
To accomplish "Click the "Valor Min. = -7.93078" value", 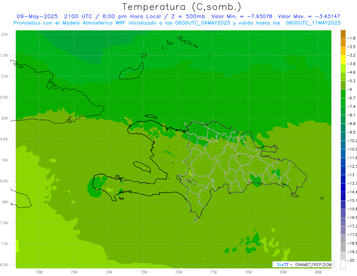I will (x=242, y=16).
